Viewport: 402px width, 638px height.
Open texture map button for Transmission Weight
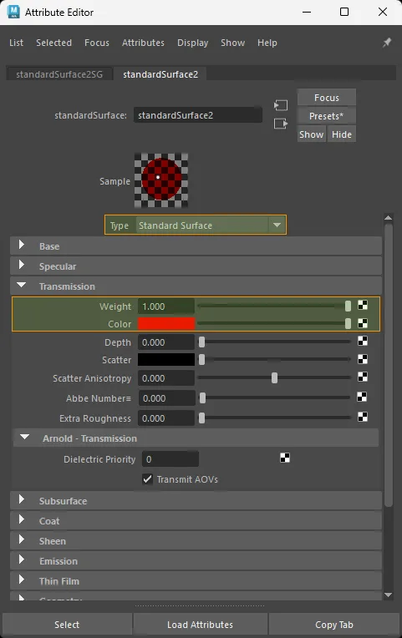(x=363, y=305)
